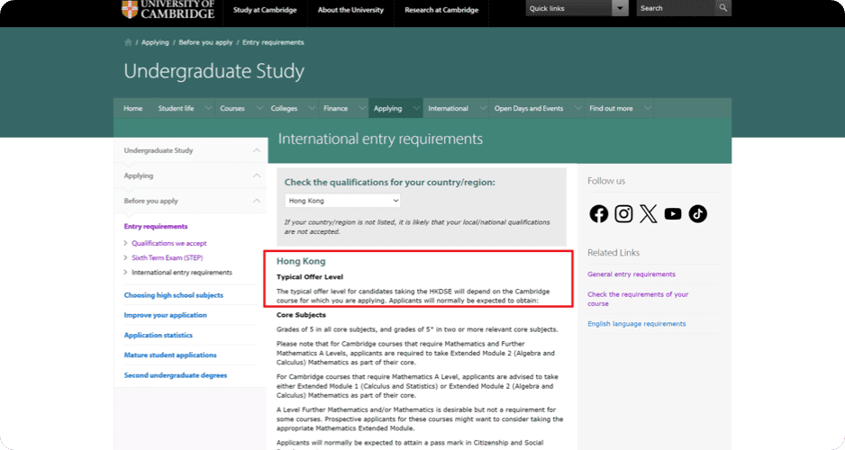This screenshot has height=450, width=845.
Task: Open the Home tab in navigation
Action: (x=133, y=108)
